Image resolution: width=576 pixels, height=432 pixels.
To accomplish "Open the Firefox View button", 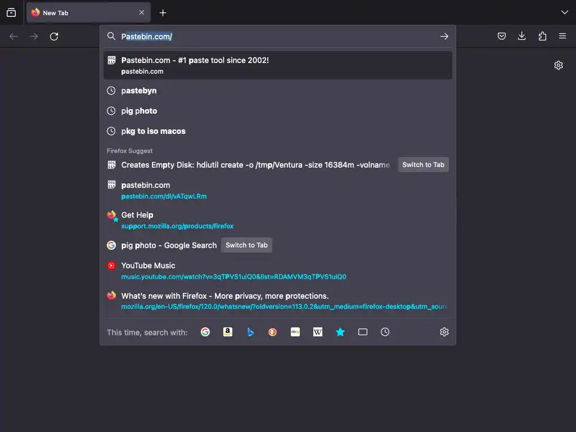I will (x=11, y=12).
